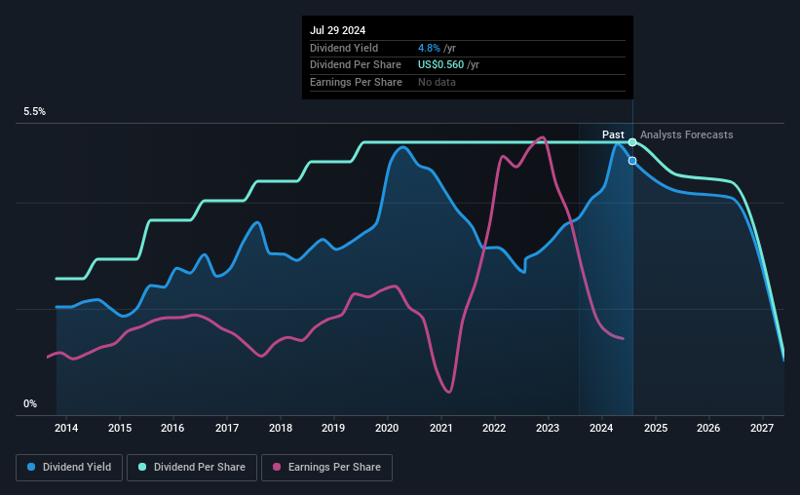Click the blue yield marker on the vertical line

pos(632,161)
